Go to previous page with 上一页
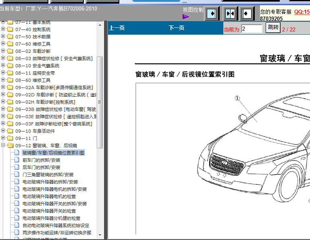This screenshot has height=240, width=310. (x=117, y=28)
